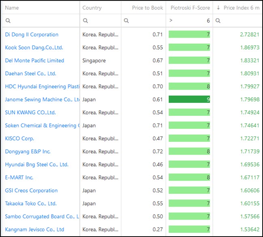This screenshot has width=263, height=237.
Task: Select Price Index value 1.79698
Action: click(250, 99)
